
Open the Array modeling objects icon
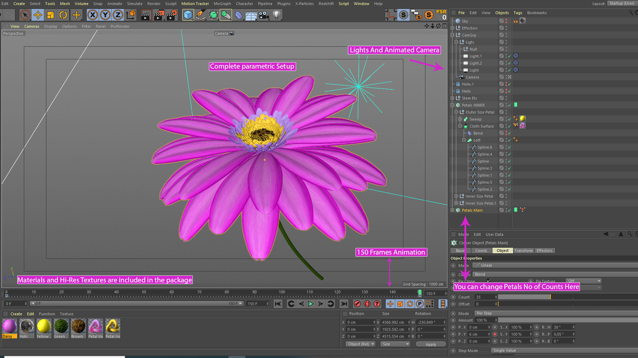pos(226,15)
